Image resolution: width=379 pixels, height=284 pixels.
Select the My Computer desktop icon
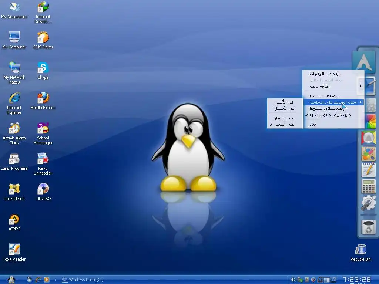click(14, 40)
